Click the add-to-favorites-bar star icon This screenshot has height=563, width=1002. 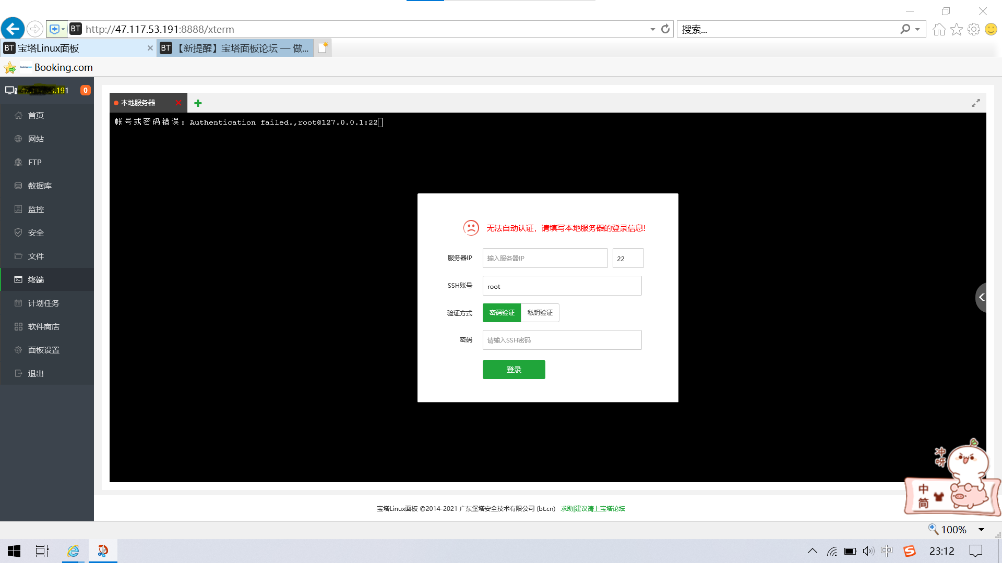(x=9, y=67)
